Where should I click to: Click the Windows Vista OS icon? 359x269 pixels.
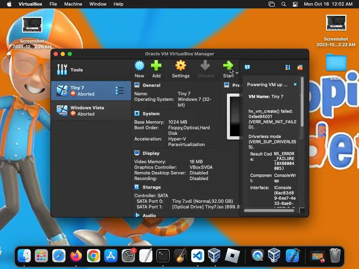tap(62, 111)
